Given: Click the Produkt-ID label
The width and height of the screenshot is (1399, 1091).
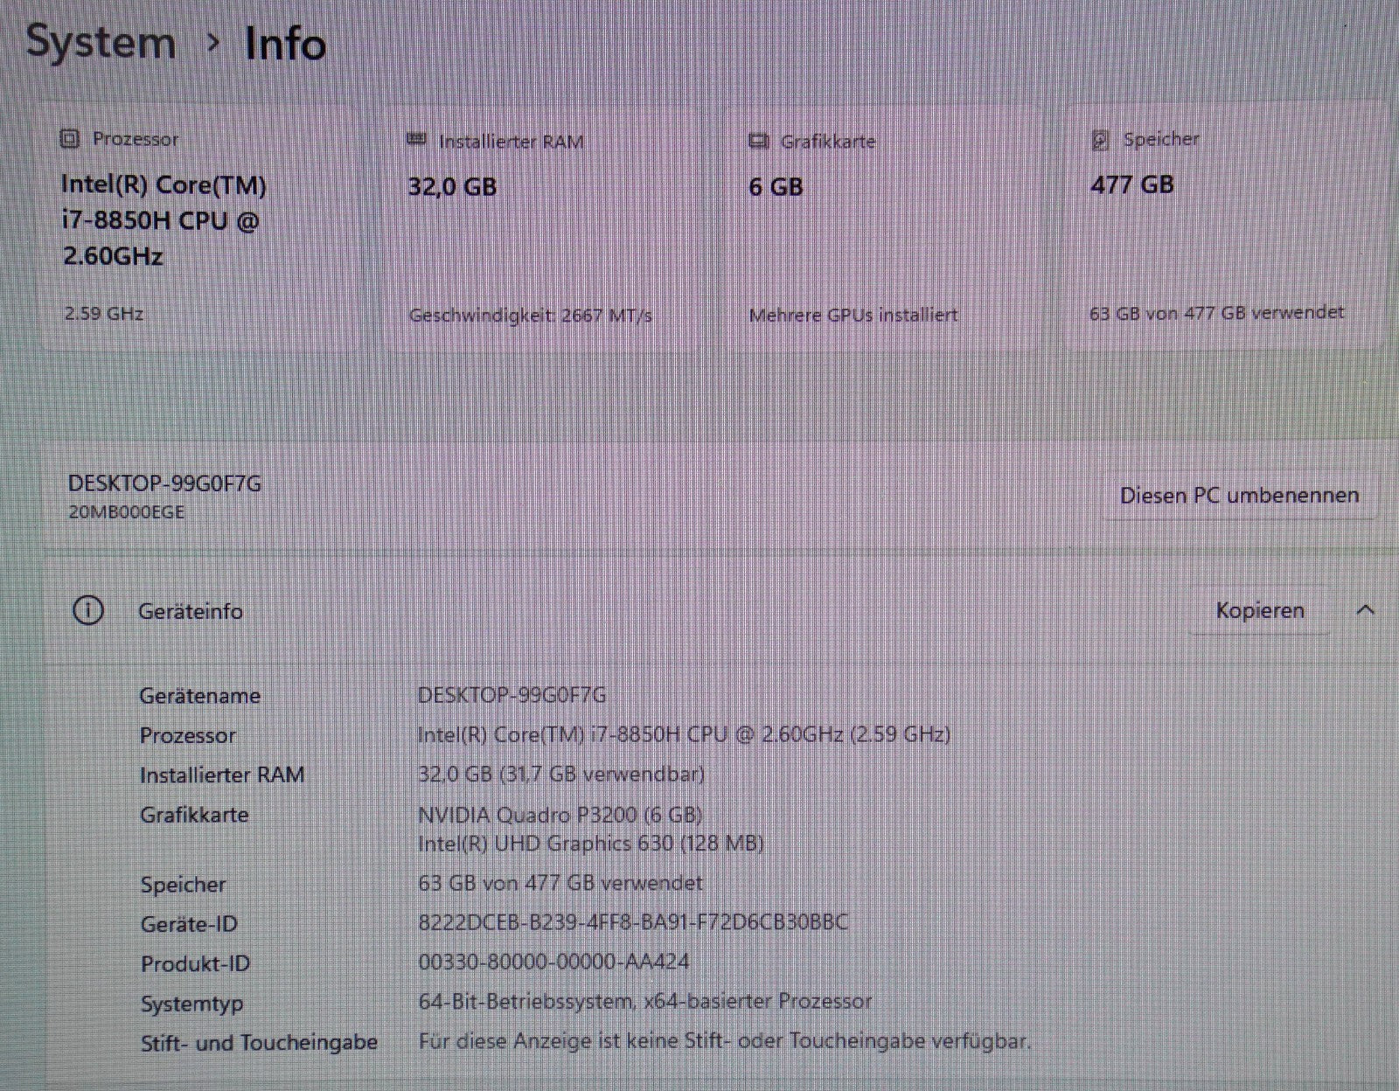Looking at the screenshot, I should [195, 964].
